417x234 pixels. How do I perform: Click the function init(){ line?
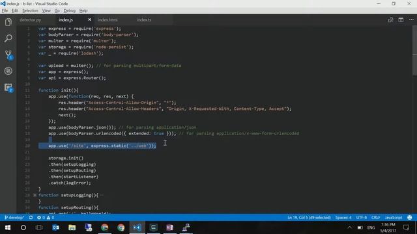click(58, 90)
